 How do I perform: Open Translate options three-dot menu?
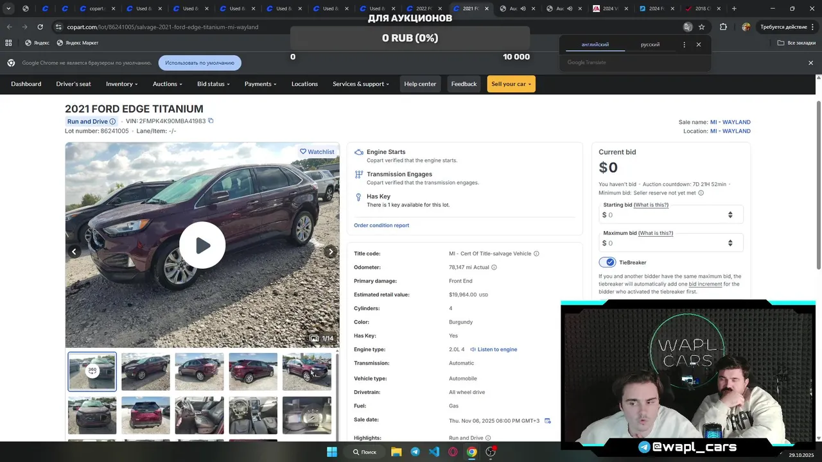[684, 44]
